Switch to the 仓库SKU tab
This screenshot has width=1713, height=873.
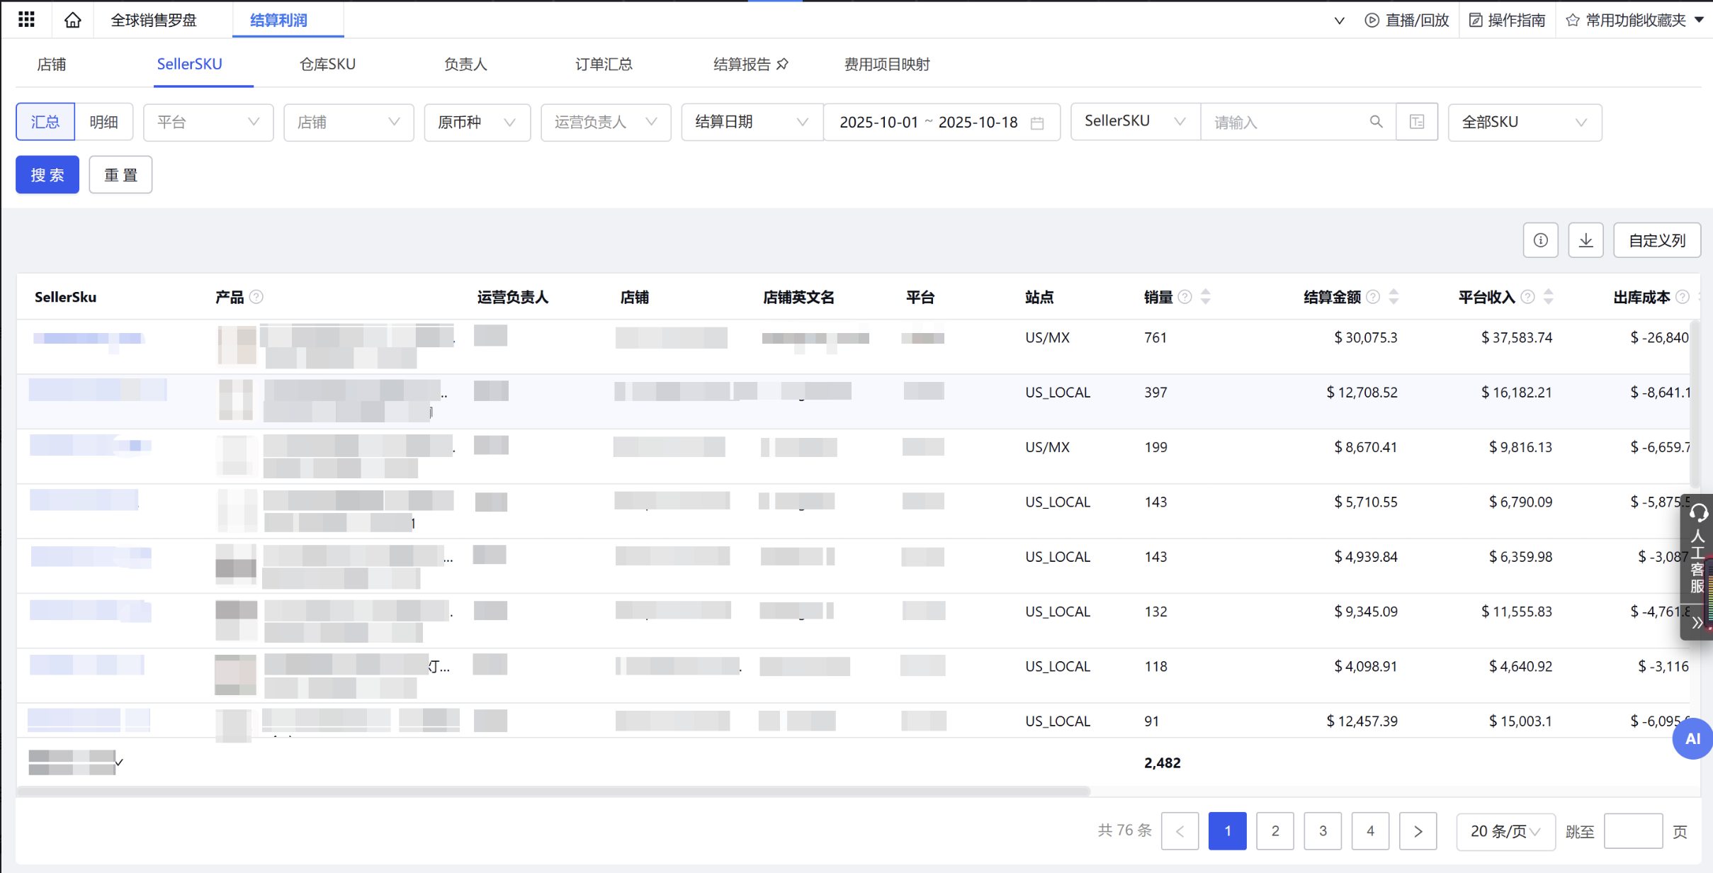[x=327, y=64]
